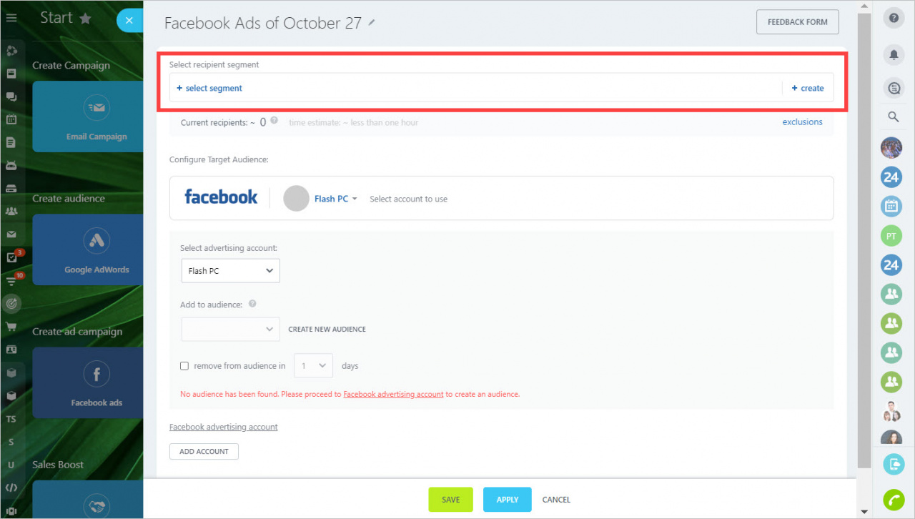Click the blue APPLY button
This screenshot has width=915, height=519.
point(507,500)
